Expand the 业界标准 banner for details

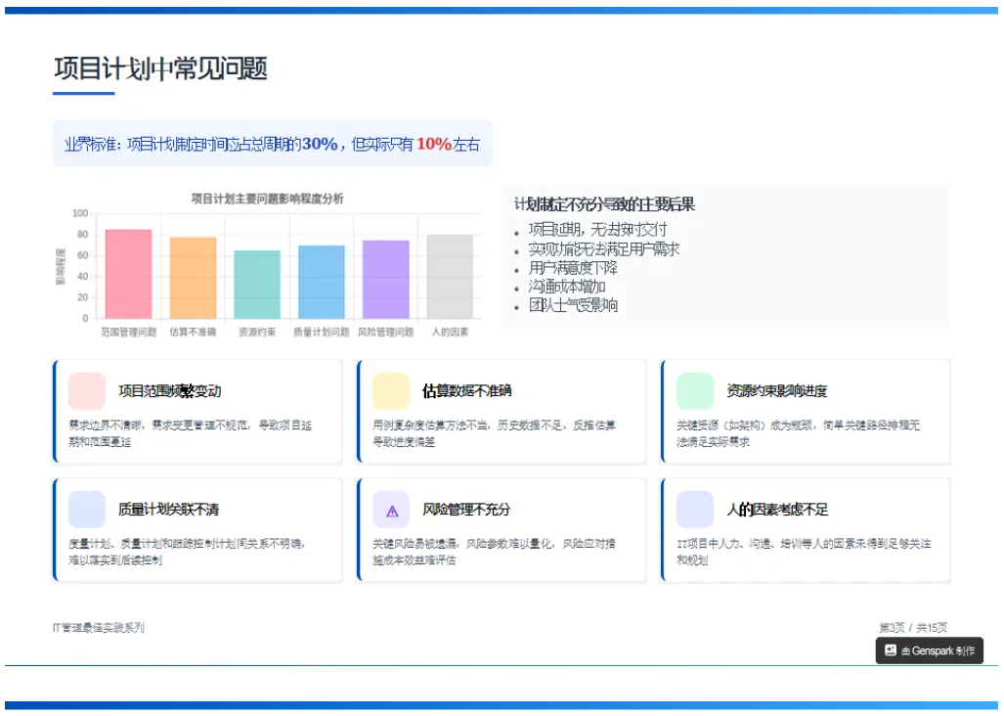tap(274, 144)
